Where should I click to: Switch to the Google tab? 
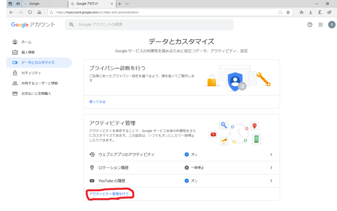pos(45,4)
